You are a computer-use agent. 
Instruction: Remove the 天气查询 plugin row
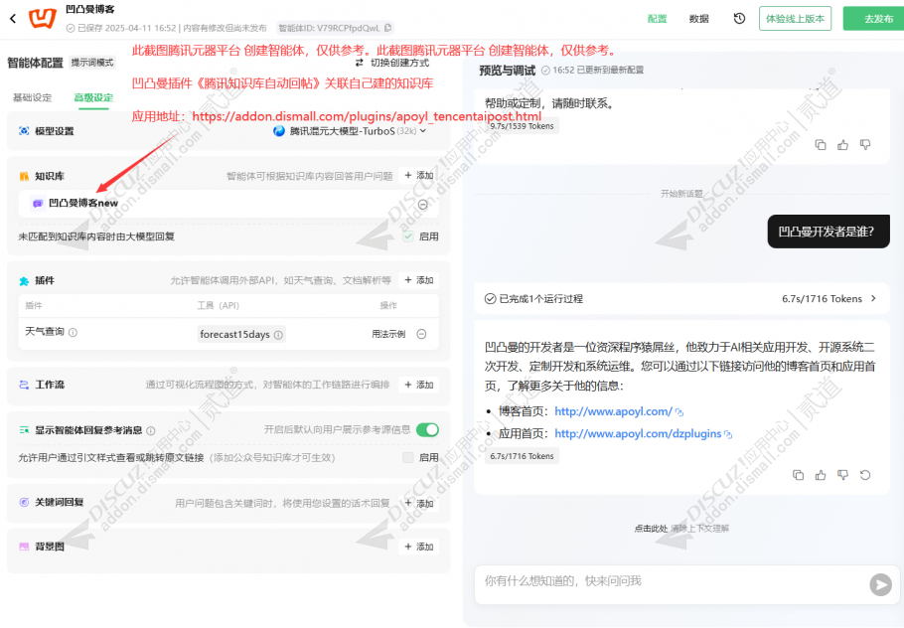point(421,334)
